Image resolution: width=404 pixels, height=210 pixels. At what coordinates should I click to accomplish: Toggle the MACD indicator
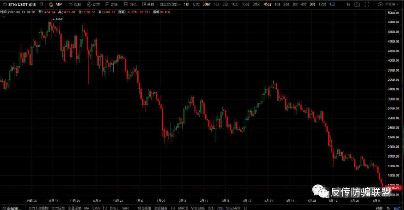tap(183, 208)
